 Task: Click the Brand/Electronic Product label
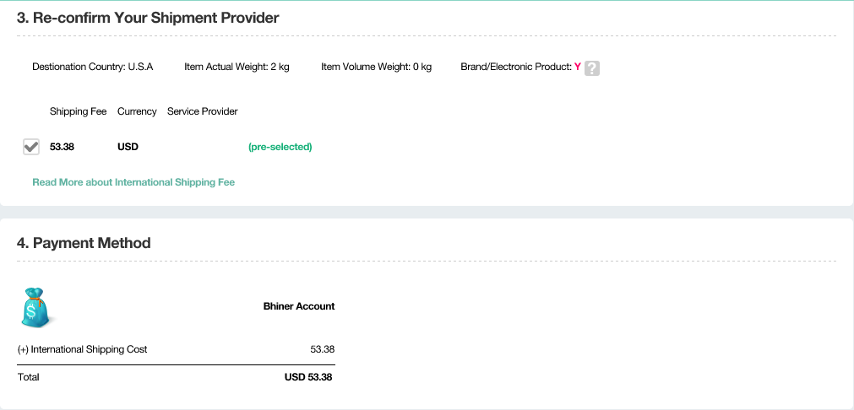coord(515,67)
